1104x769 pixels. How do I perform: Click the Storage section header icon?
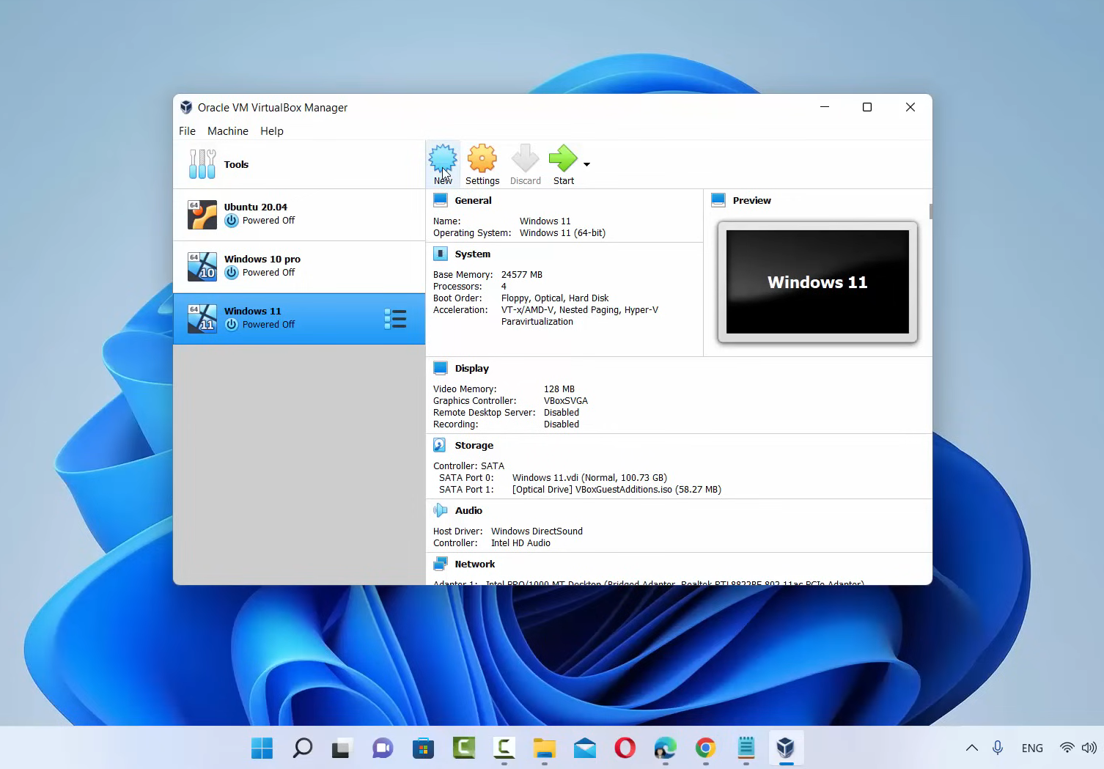pyautogui.click(x=440, y=445)
